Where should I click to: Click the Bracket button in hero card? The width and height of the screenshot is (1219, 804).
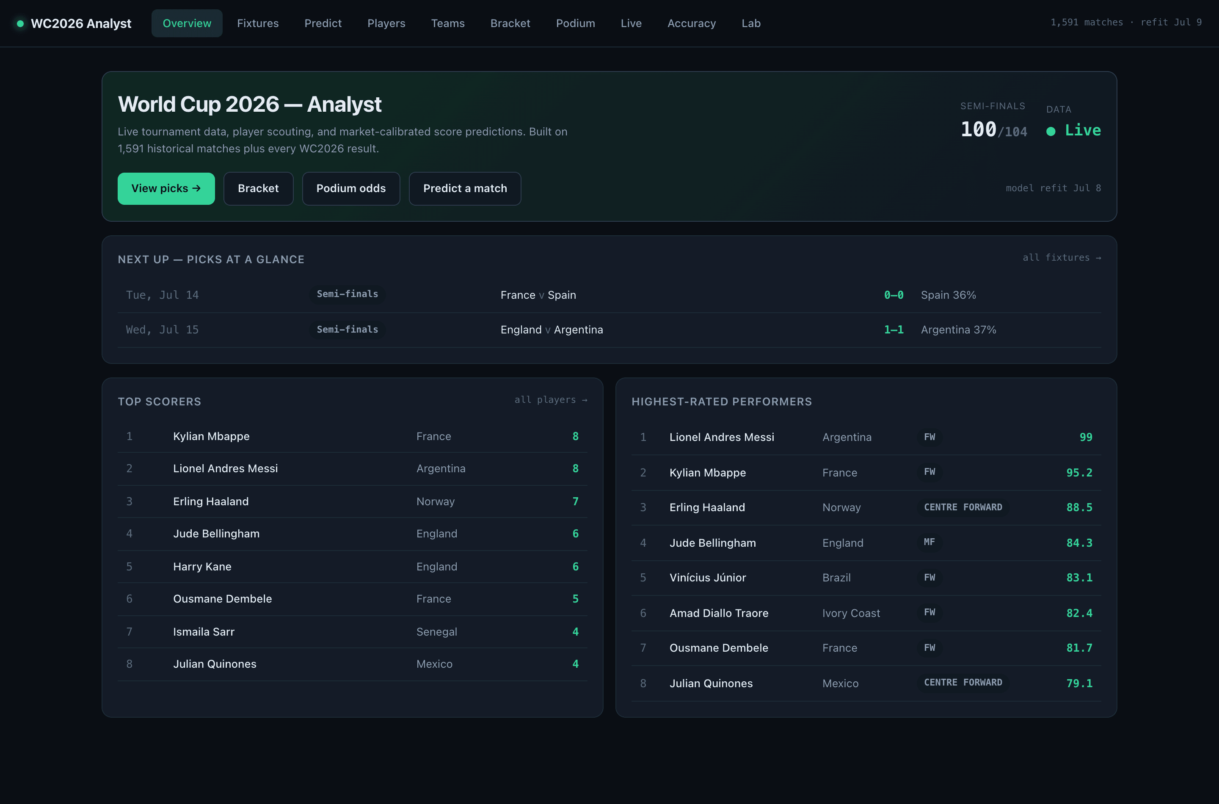pyautogui.click(x=258, y=188)
